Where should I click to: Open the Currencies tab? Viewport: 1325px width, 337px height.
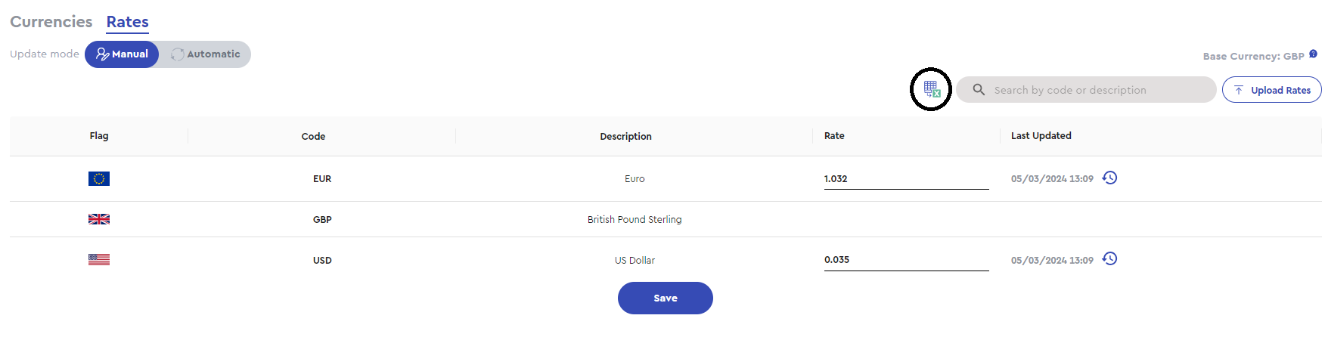pos(51,22)
